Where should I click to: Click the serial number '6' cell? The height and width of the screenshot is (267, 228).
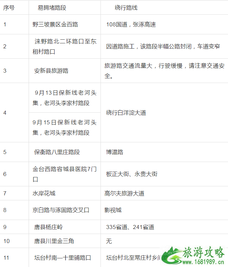click(14, 174)
